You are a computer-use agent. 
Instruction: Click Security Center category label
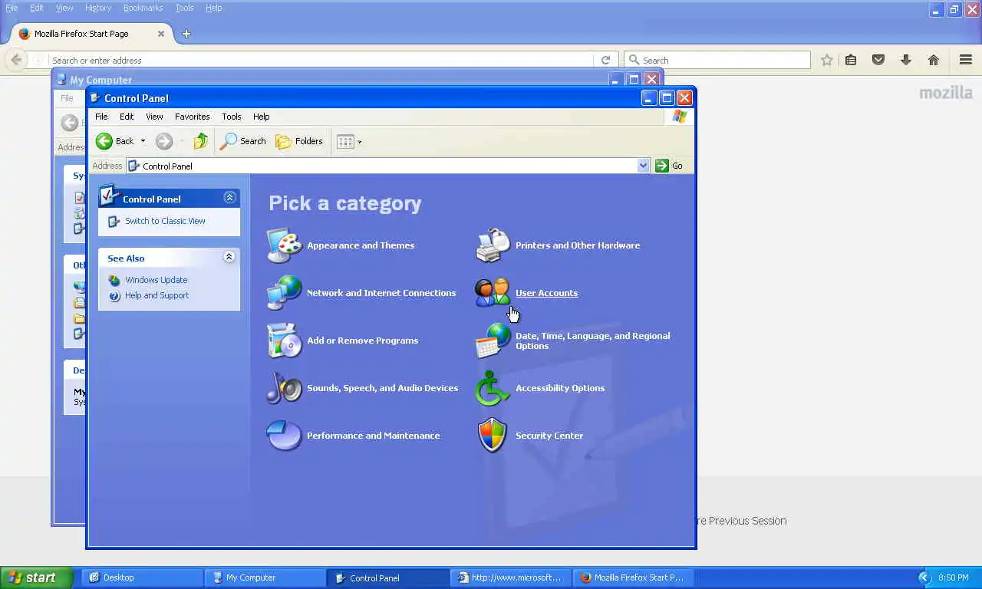coord(549,436)
